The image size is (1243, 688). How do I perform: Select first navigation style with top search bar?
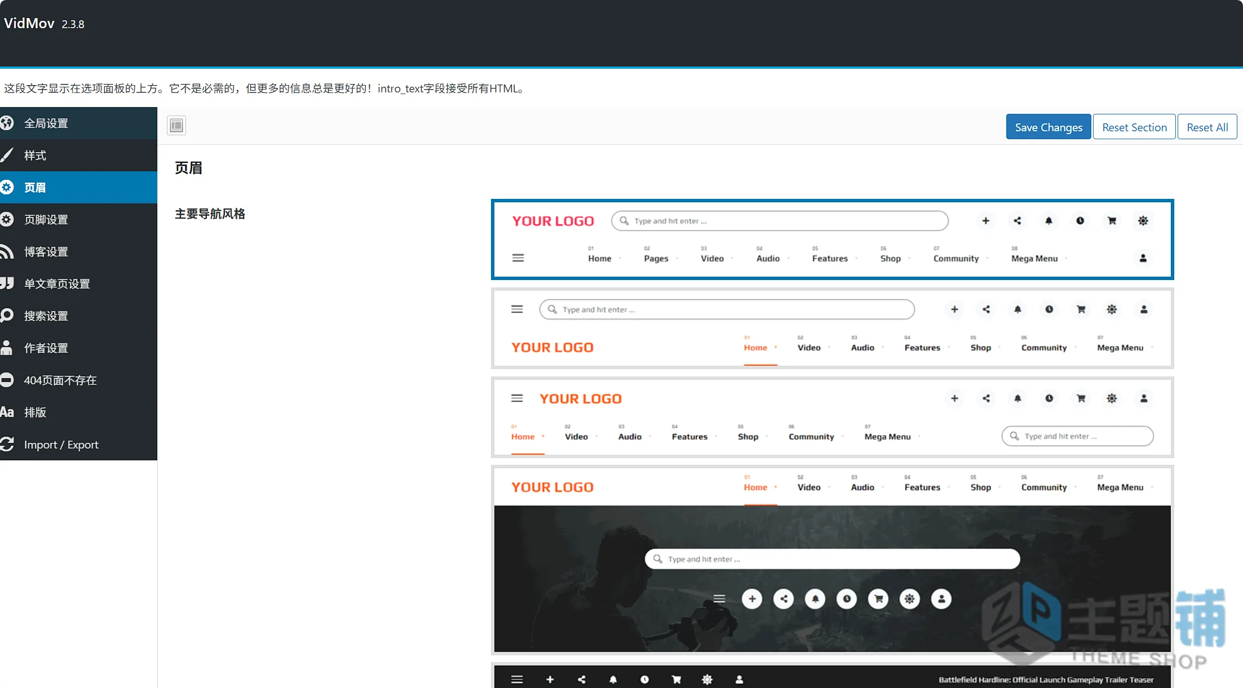(832, 239)
